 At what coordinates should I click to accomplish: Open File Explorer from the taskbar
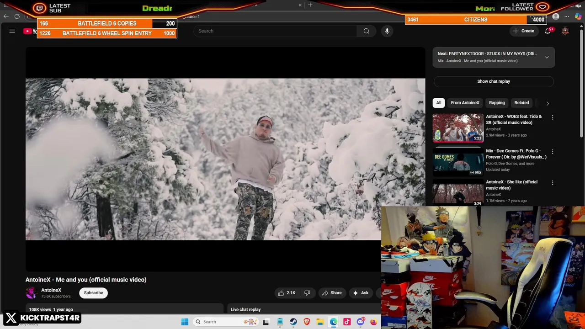320,322
